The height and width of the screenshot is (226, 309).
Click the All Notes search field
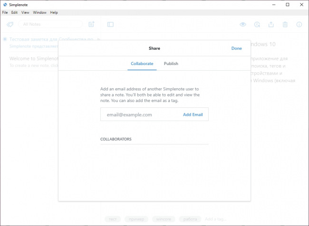click(50, 24)
